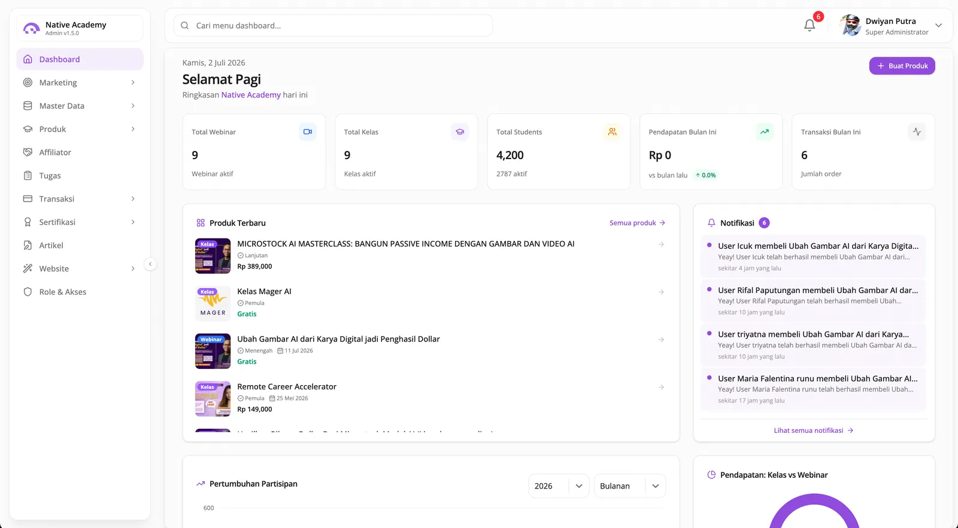Collapse the sidebar using the arrow toggle
Viewport: 958px width, 528px height.
coord(150,264)
